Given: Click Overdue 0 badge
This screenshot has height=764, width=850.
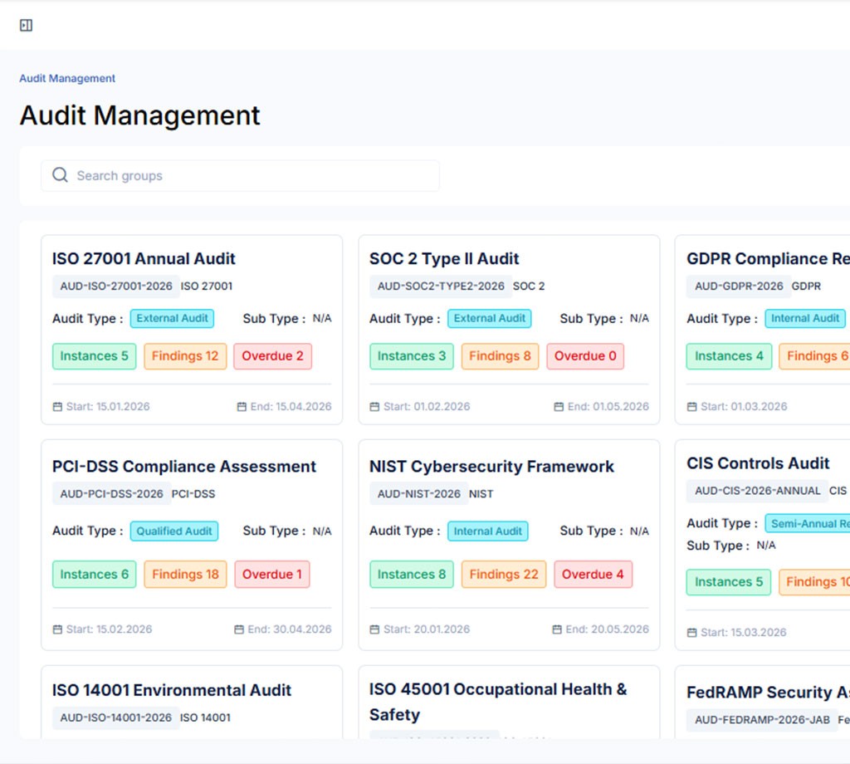Looking at the screenshot, I should tap(585, 356).
